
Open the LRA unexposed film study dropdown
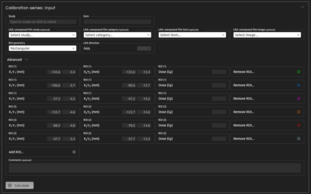(42, 35)
